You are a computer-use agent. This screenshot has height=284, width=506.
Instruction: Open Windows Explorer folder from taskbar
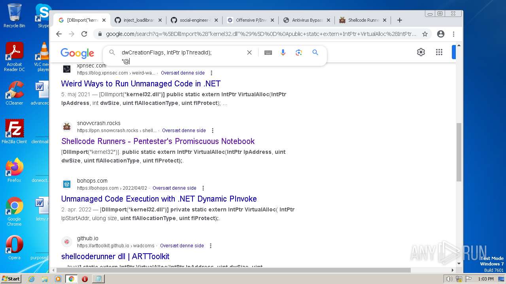pos(45,279)
